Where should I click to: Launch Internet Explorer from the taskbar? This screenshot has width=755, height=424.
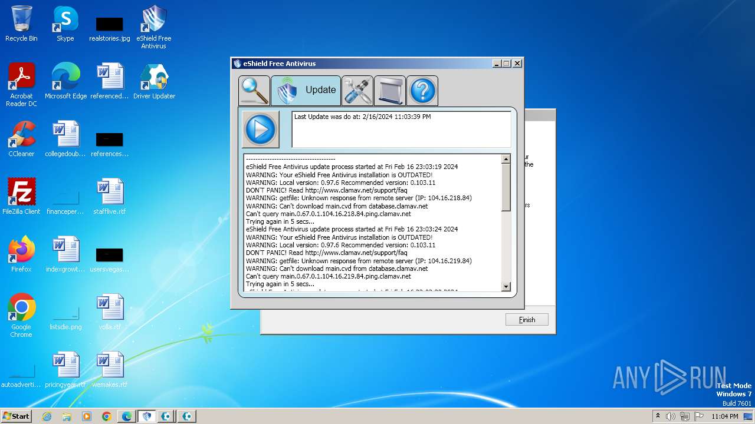coord(47,416)
